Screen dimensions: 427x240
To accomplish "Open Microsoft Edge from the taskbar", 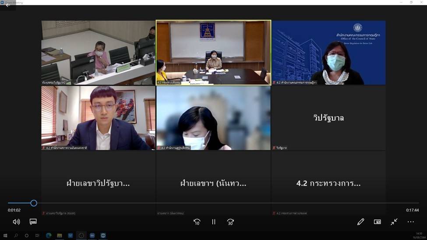I will pos(49,236).
